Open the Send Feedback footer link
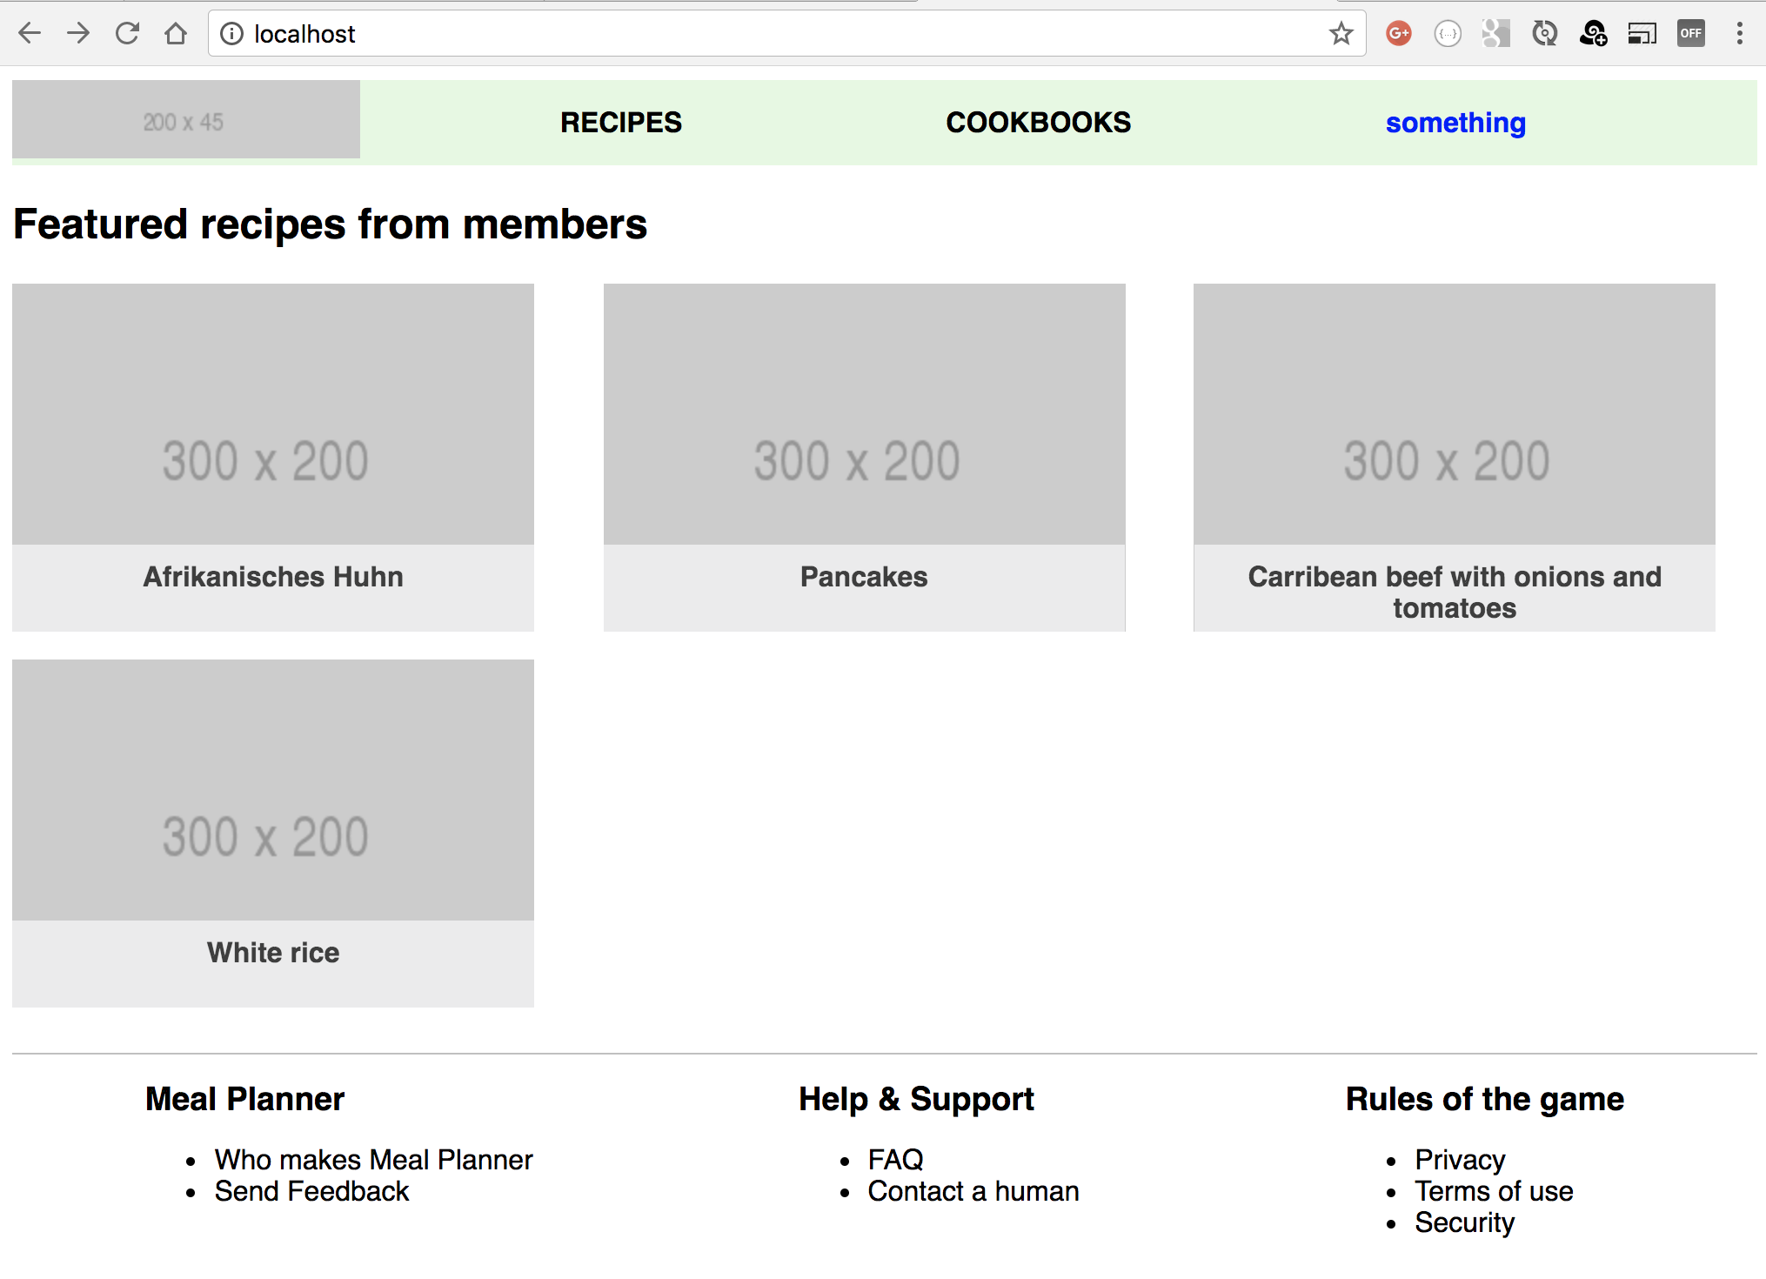The image size is (1766, 1279). pos(311,1191)
